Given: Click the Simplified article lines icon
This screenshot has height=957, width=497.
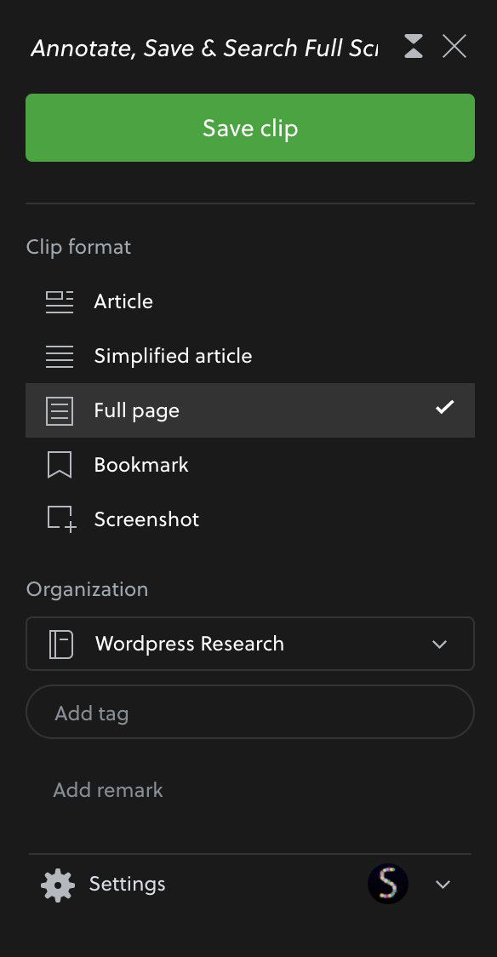Looking at the screenshot, I should tap(60, 356).
